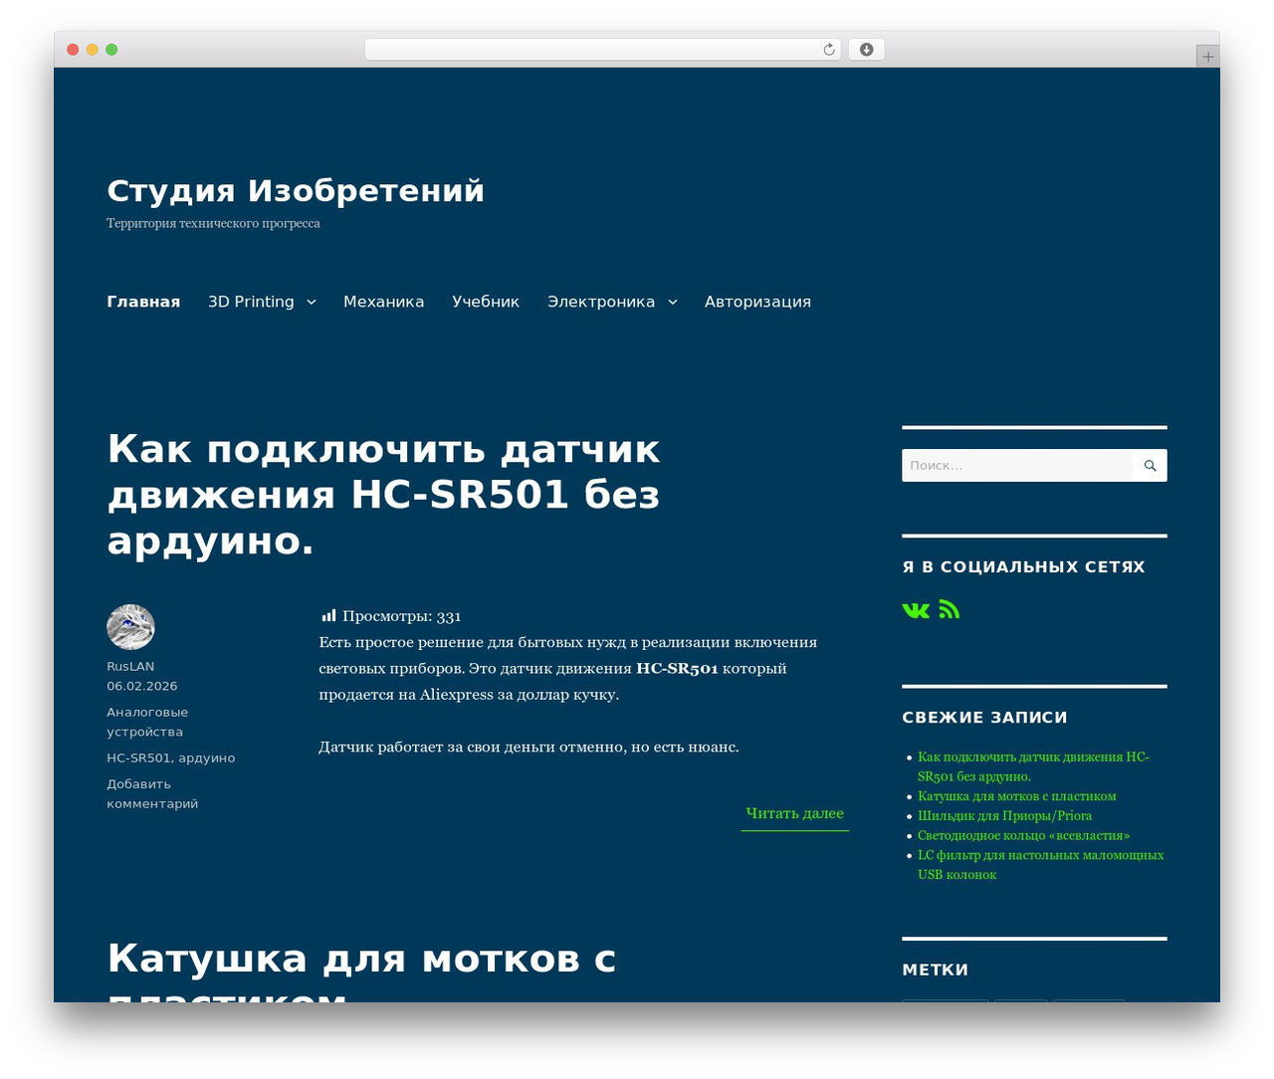Open the Учебник menu item
The image size is (1274, 1079).
tap(486, 302)
